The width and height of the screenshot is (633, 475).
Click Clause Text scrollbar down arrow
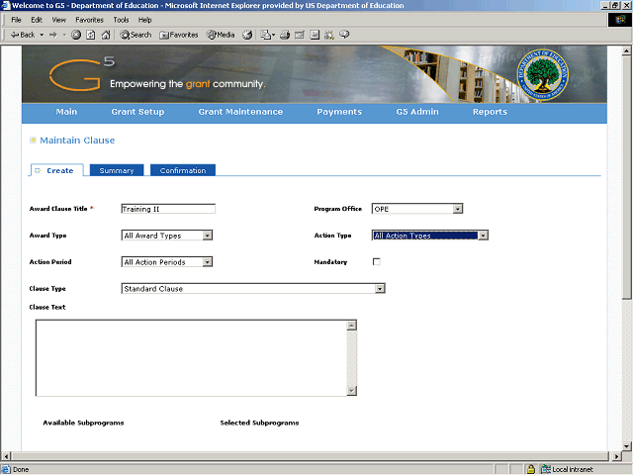[352, 391]
